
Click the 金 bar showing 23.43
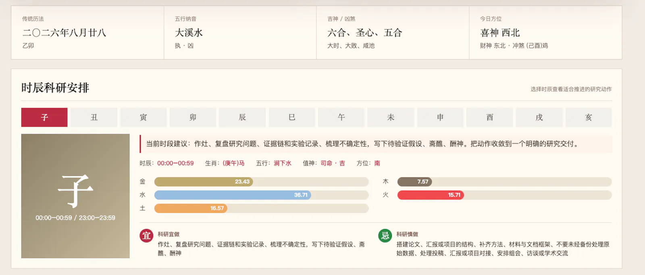[204, 182]
